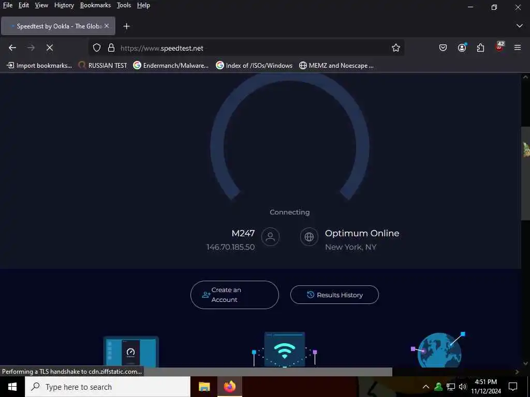530x397 pixels.
Task: Open the Windows Start menu
Action: pos(12,387)
